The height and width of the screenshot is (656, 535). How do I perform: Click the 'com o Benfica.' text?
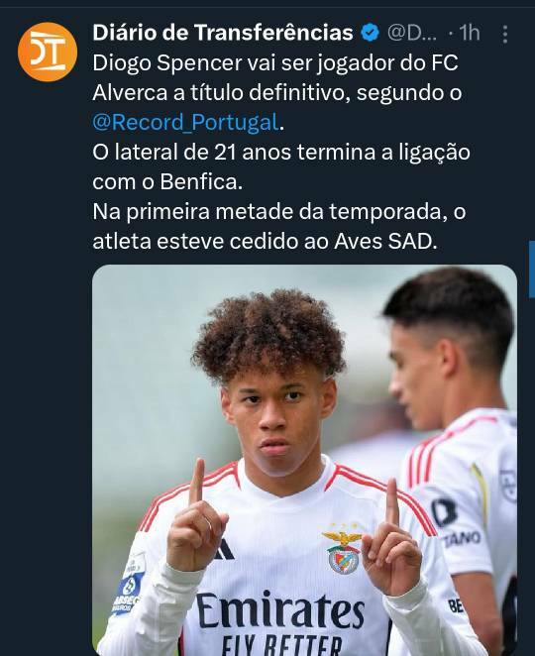167,181
